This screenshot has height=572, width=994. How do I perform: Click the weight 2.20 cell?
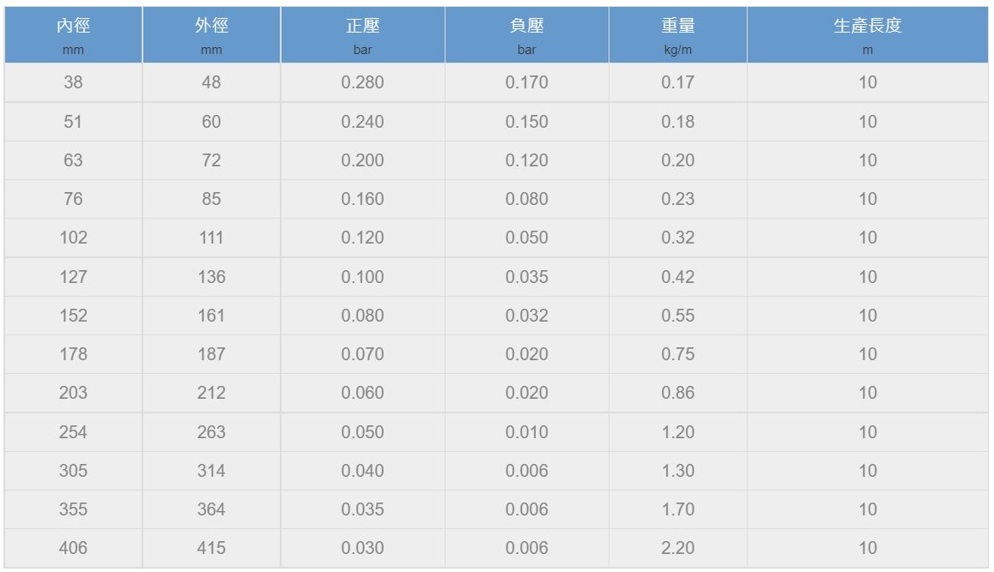pyautogui.click(x=677, y=548)
